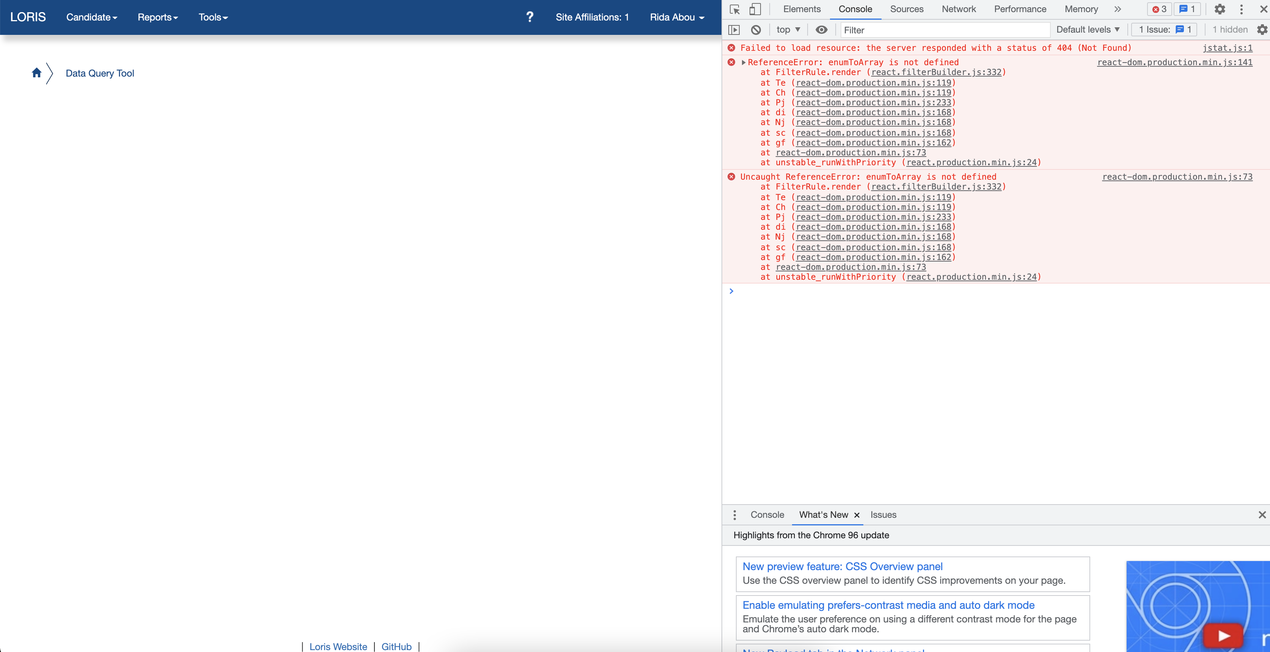Click the LORIS home breadcrumb icon
Screen dimensions: 1270x652
(x=37, y=72)
